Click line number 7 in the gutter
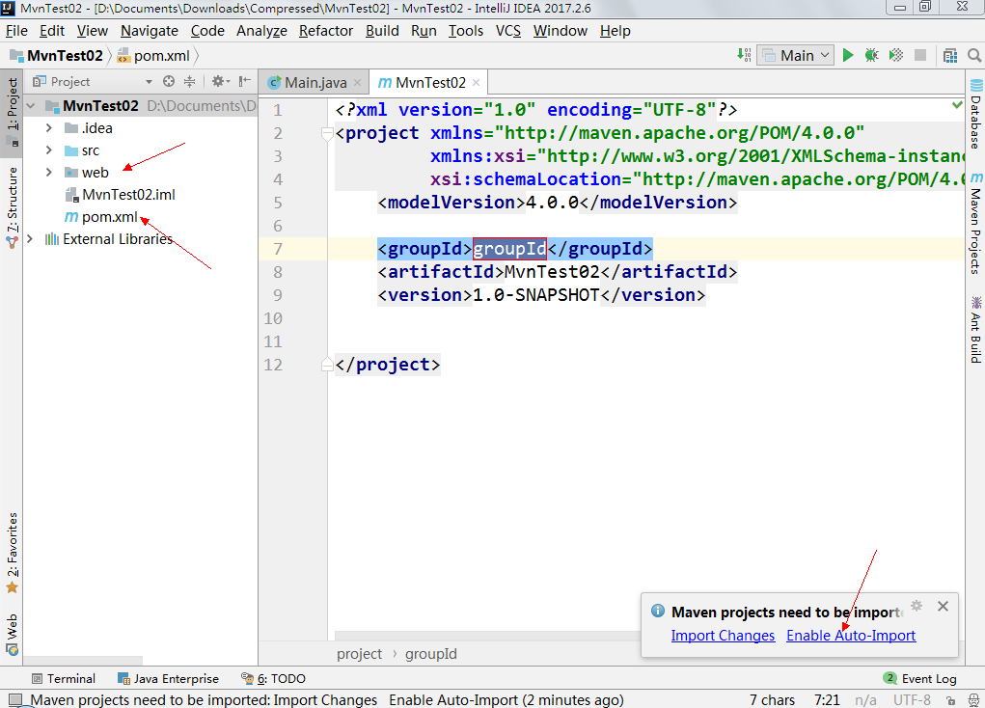This screenshot has height=708, width=985. pyautogui.click(x=278, y=249)
